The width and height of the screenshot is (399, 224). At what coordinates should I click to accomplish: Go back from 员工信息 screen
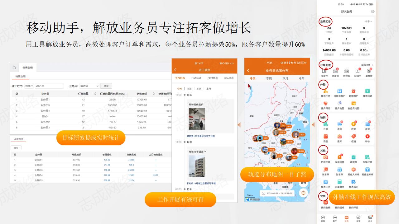point(175,70)
